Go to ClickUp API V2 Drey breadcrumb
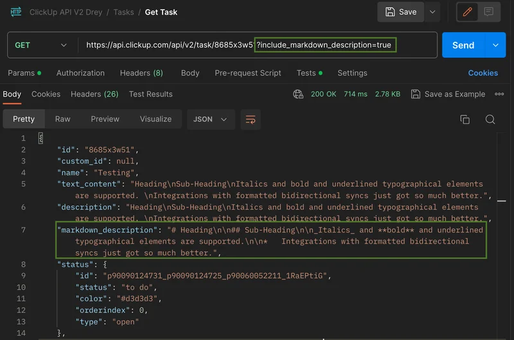Screen dimensions: 514x340 click(66, 12)
